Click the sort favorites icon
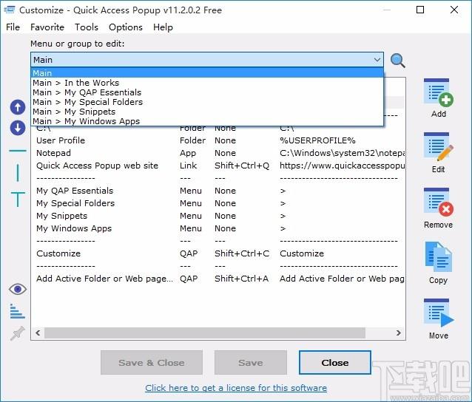 click(x=18, y=311)
